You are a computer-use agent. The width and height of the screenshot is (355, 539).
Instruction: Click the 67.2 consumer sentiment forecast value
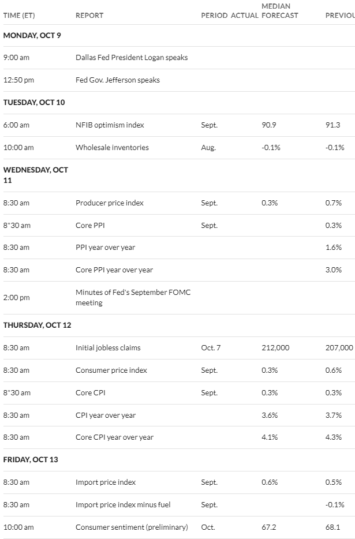coord(269,527)
